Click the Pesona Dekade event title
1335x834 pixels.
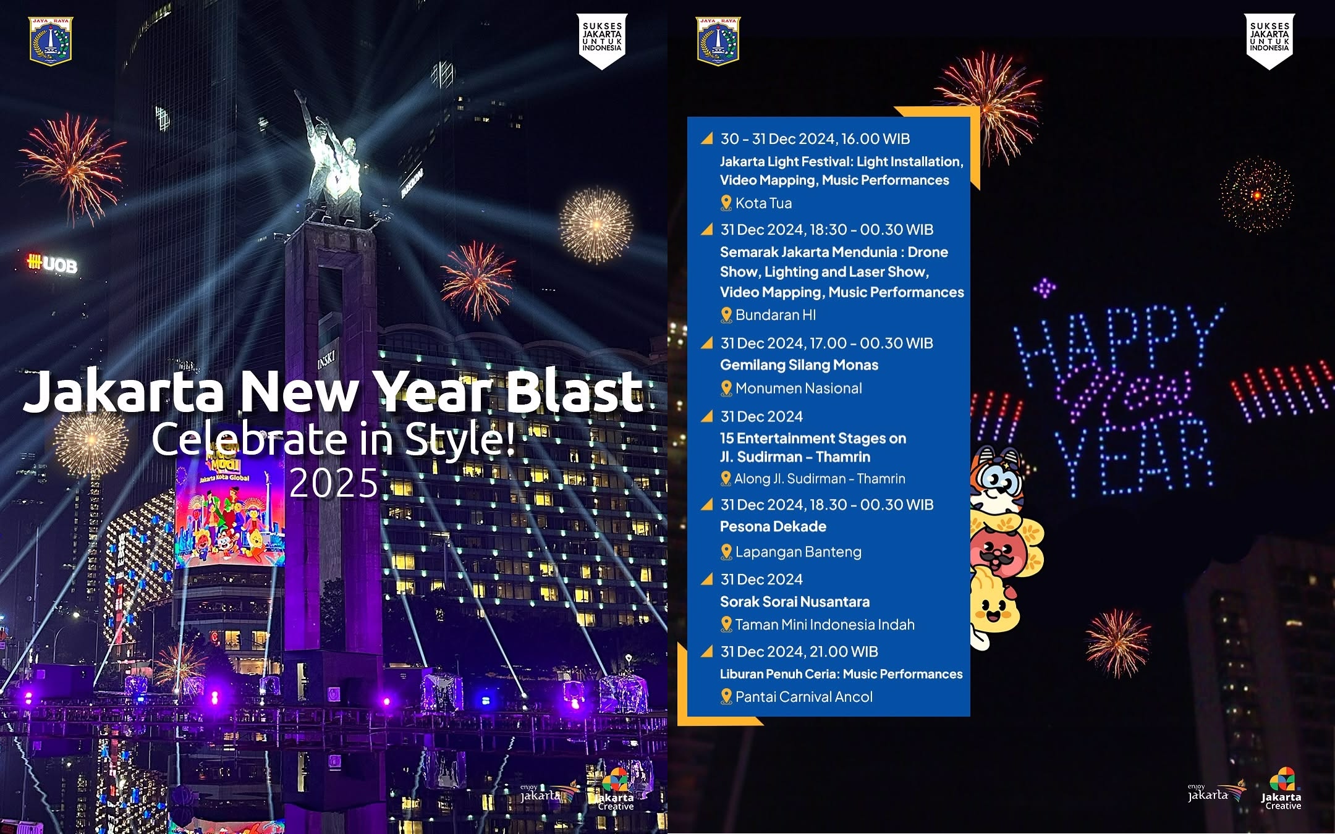click(x=773, y=526)
